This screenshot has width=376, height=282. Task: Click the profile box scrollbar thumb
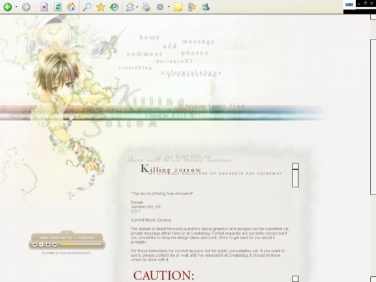296,178
